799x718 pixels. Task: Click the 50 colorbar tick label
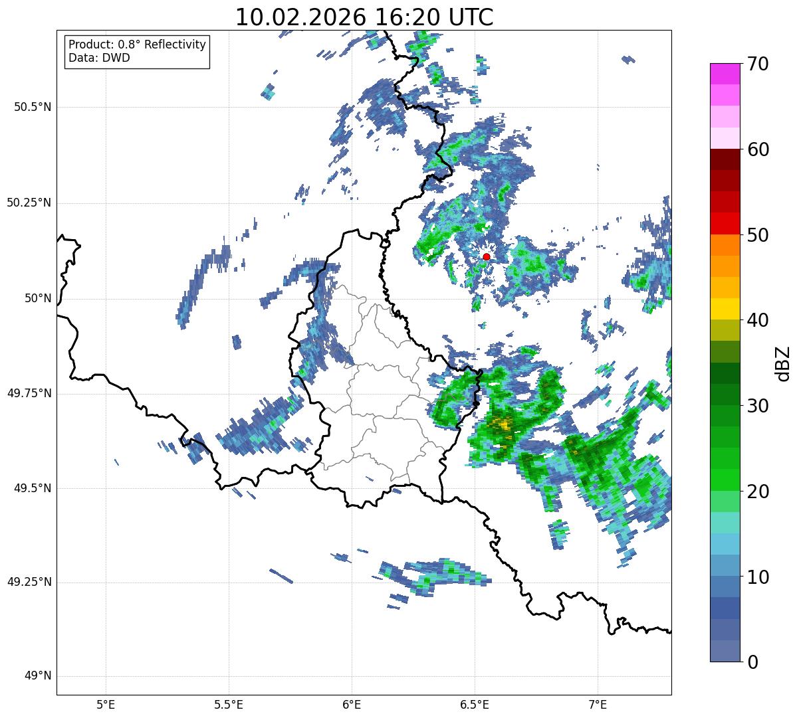[758, 235]
